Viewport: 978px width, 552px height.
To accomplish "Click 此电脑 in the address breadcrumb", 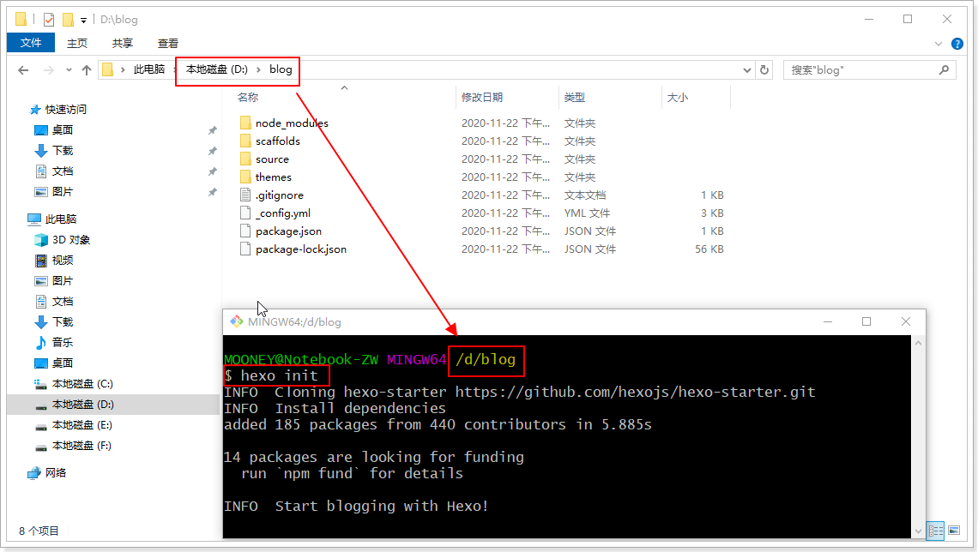I will click(149, 69).
